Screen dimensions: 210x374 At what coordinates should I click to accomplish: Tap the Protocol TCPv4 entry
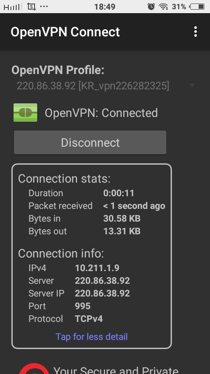[x=66, y=319]
